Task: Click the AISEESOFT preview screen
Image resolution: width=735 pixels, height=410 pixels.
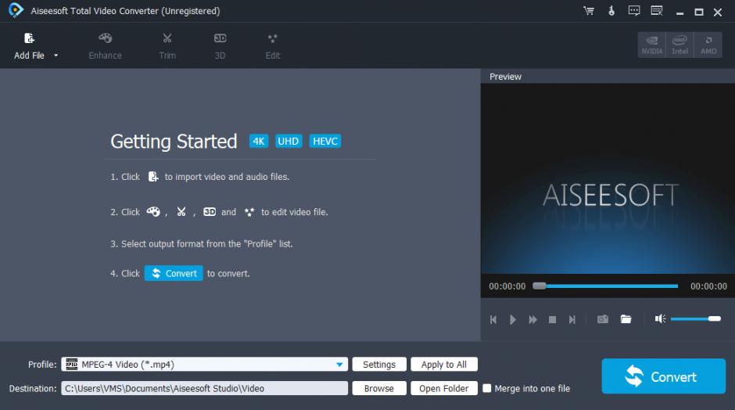Action: pos(608,178)
